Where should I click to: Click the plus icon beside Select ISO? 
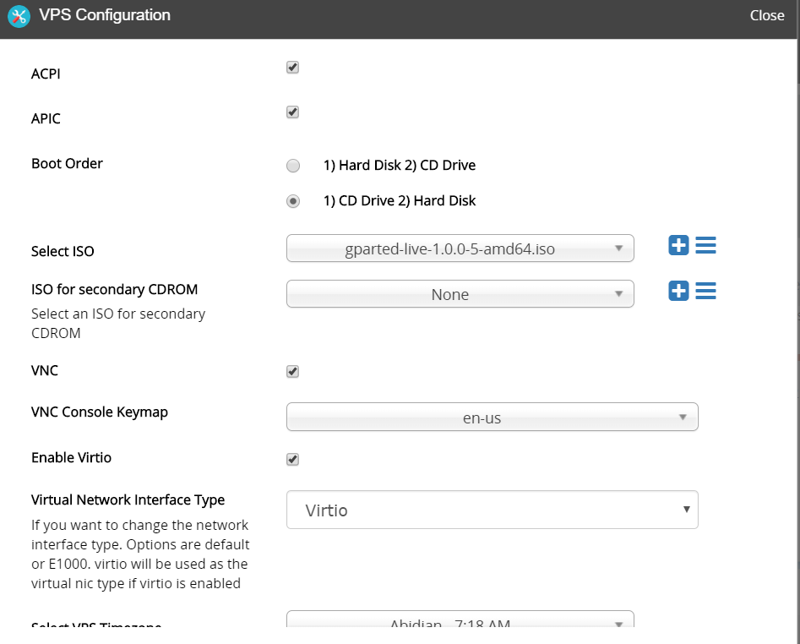pos(678,246)
